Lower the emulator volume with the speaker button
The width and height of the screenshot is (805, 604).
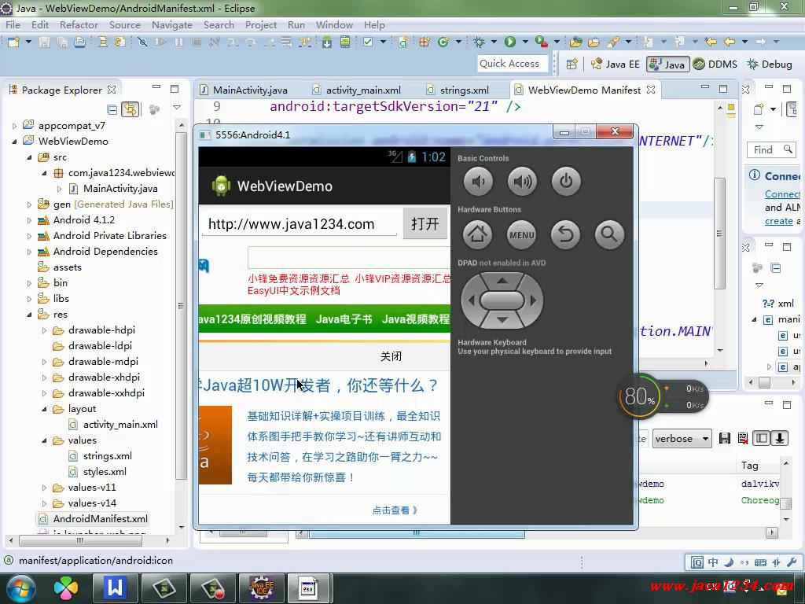pyautogui.click(x=478, y=182)
